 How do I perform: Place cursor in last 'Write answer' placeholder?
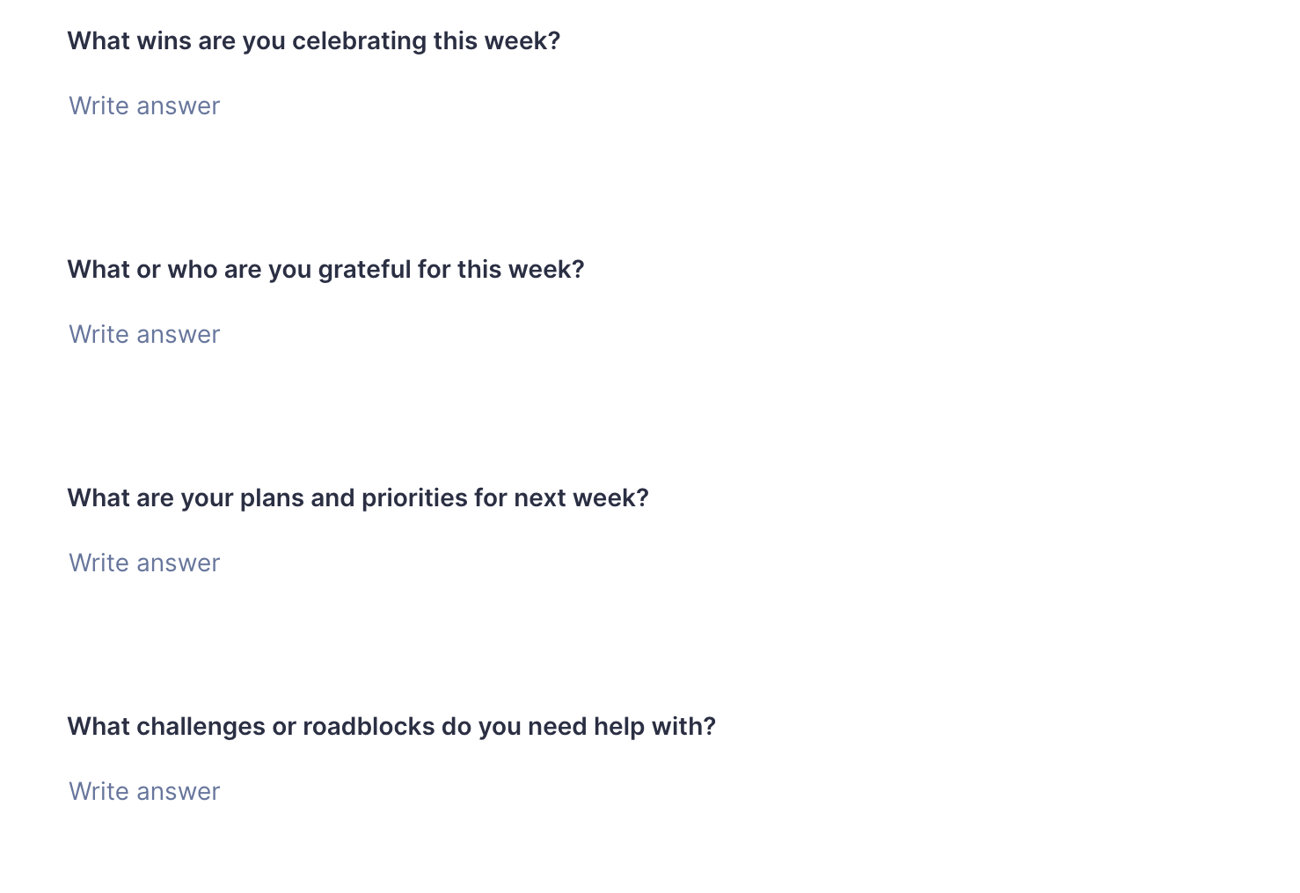click(x=144, y=792)
